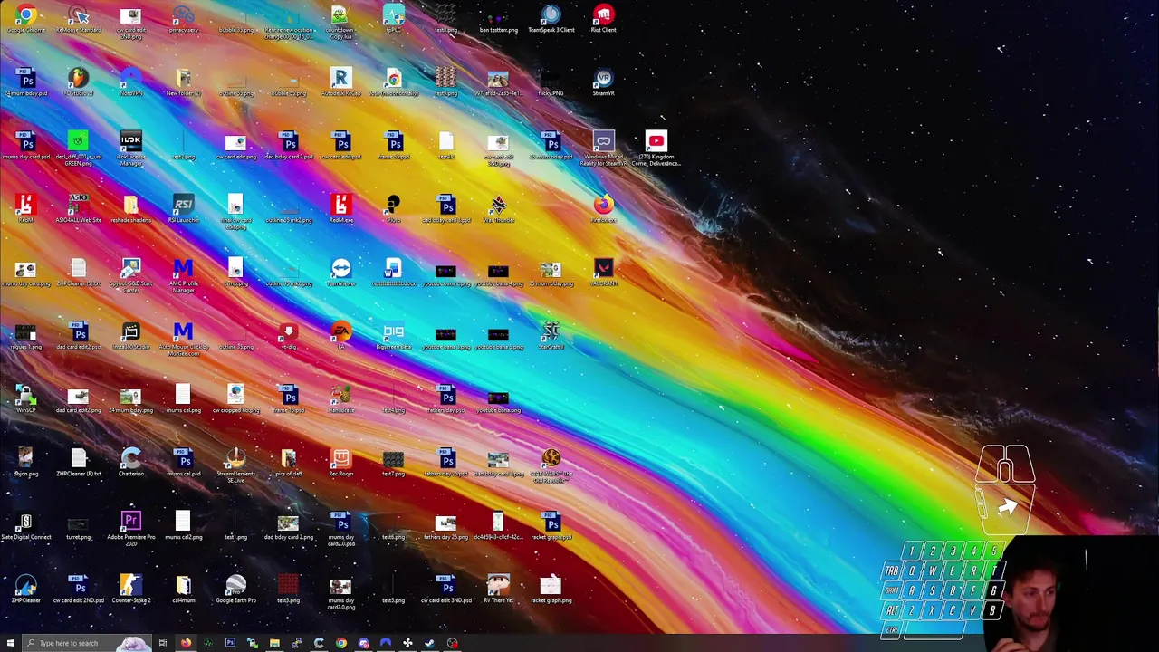Open the Google Earth Pro shortcut
Viewport: 1159px width, 652px height.
[235, 586]
